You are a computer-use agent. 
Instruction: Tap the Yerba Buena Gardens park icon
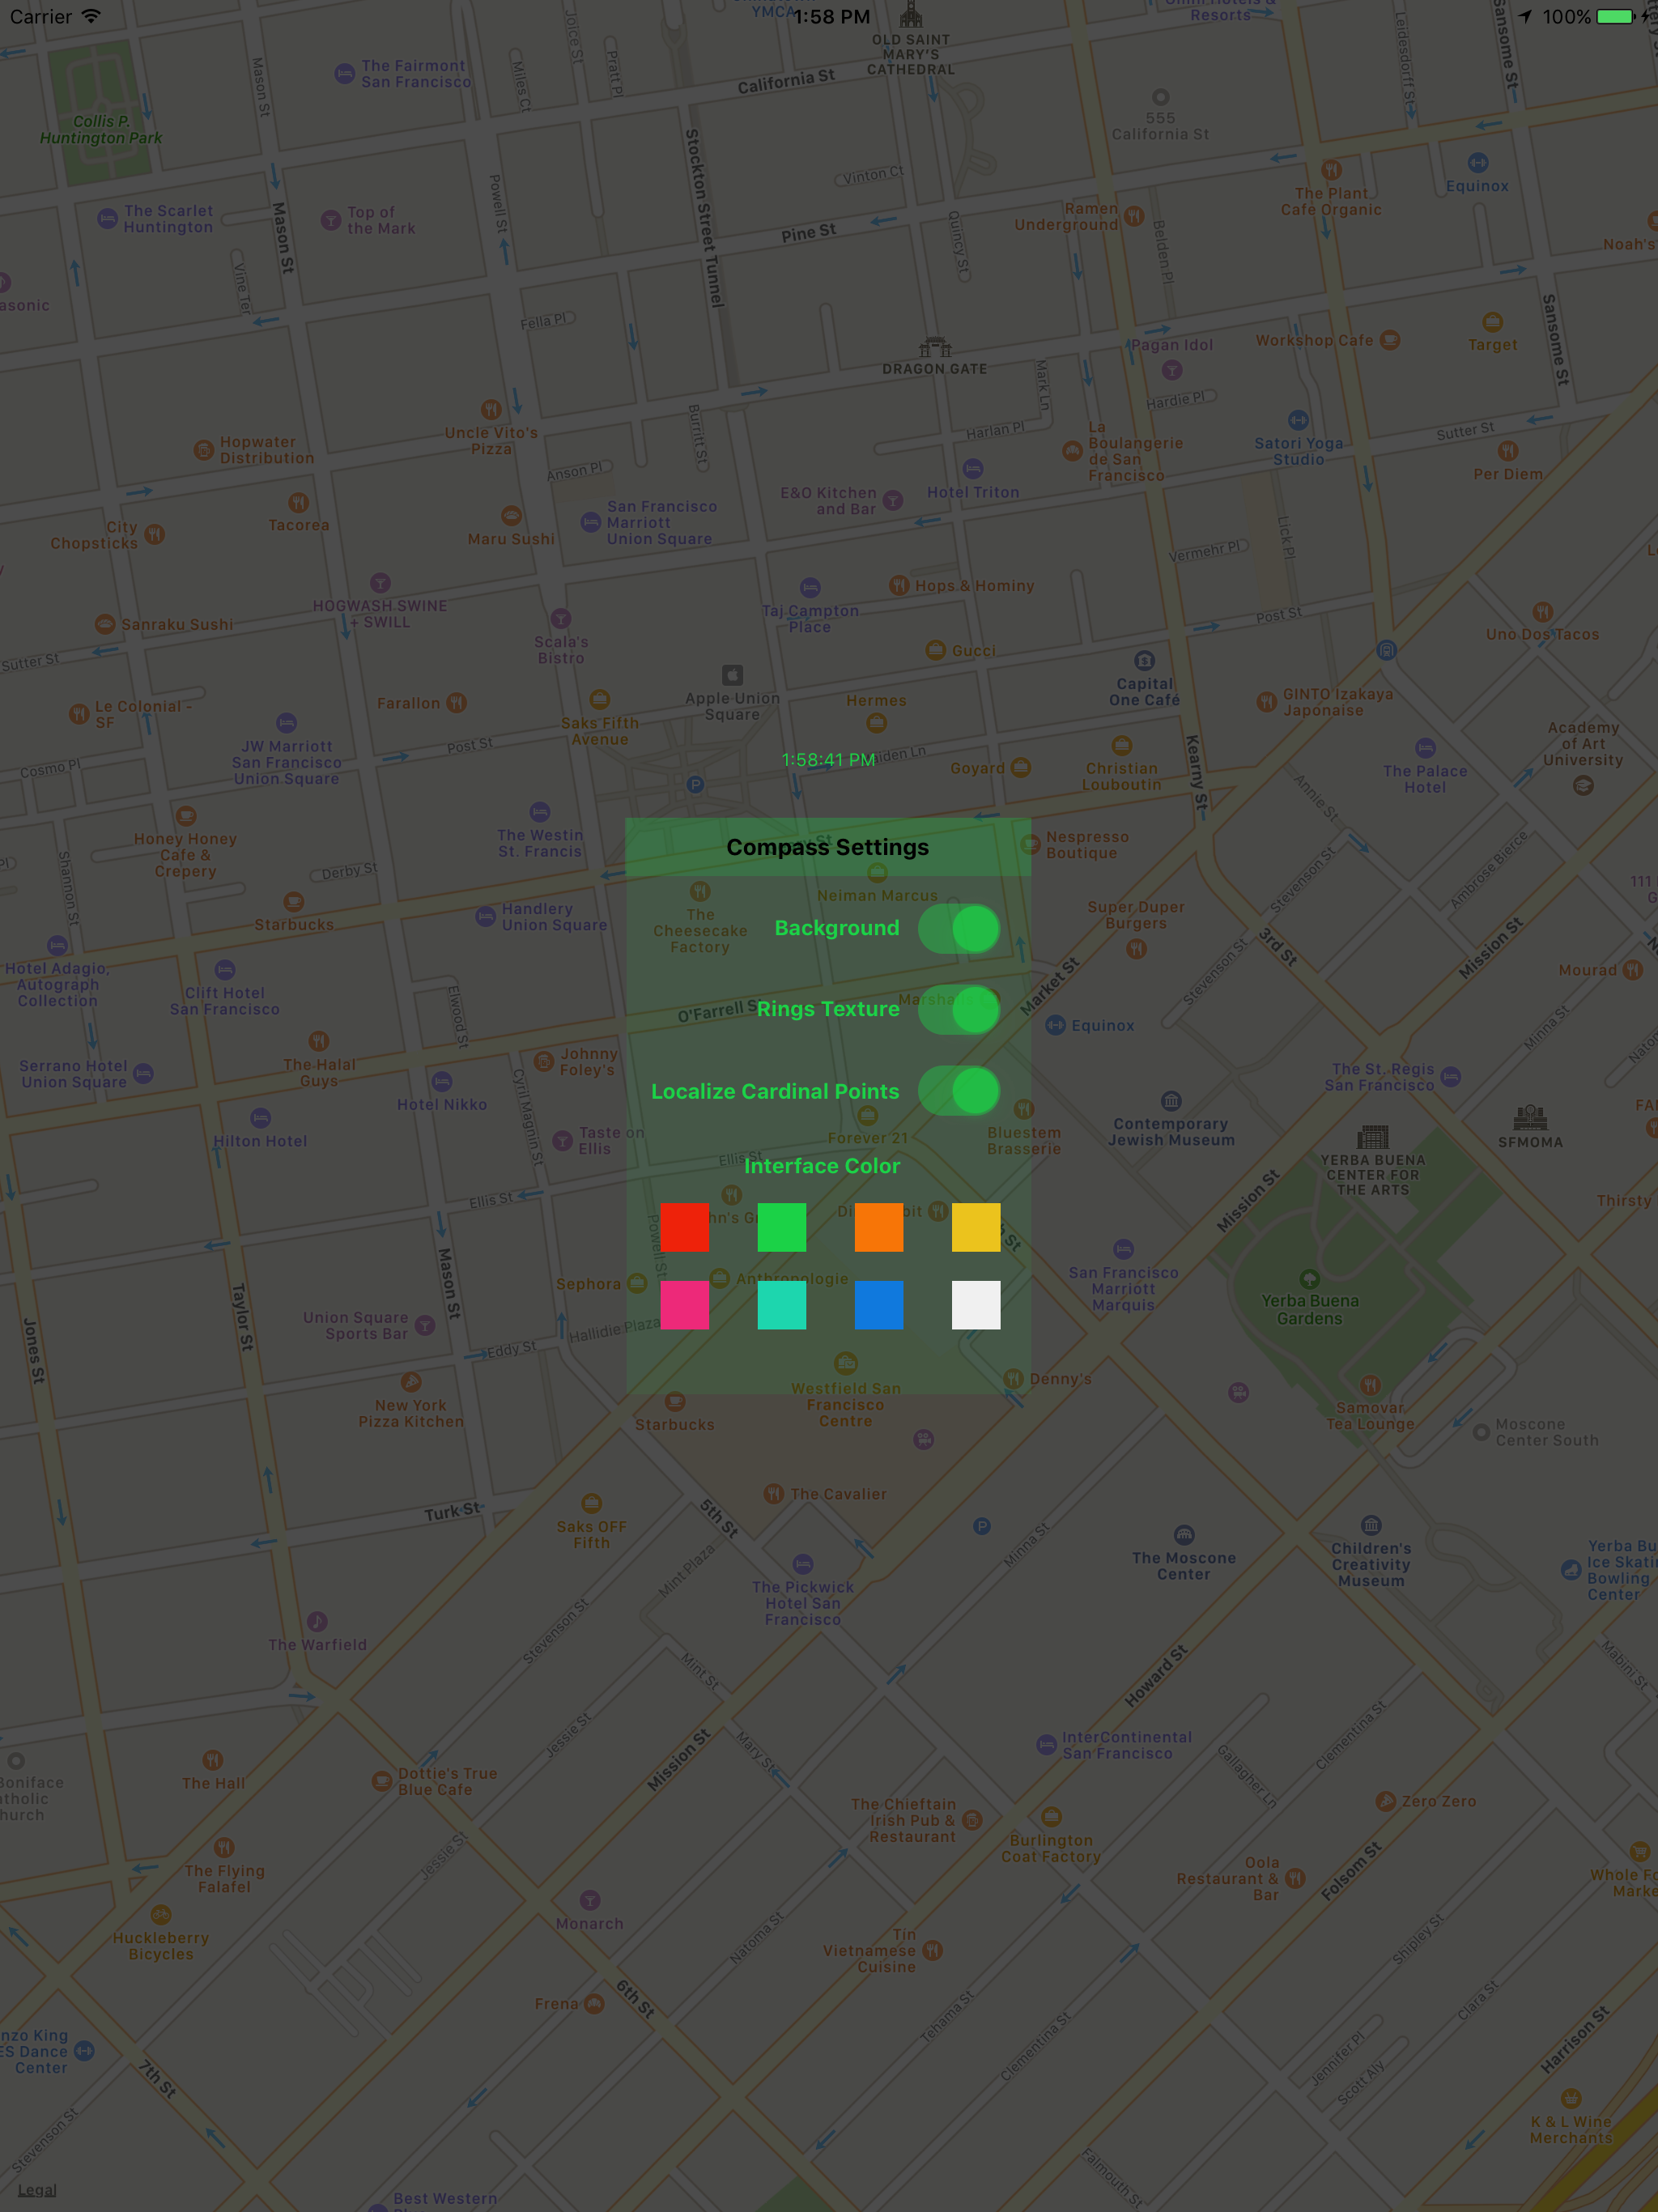click(x=1309, y=1279)
